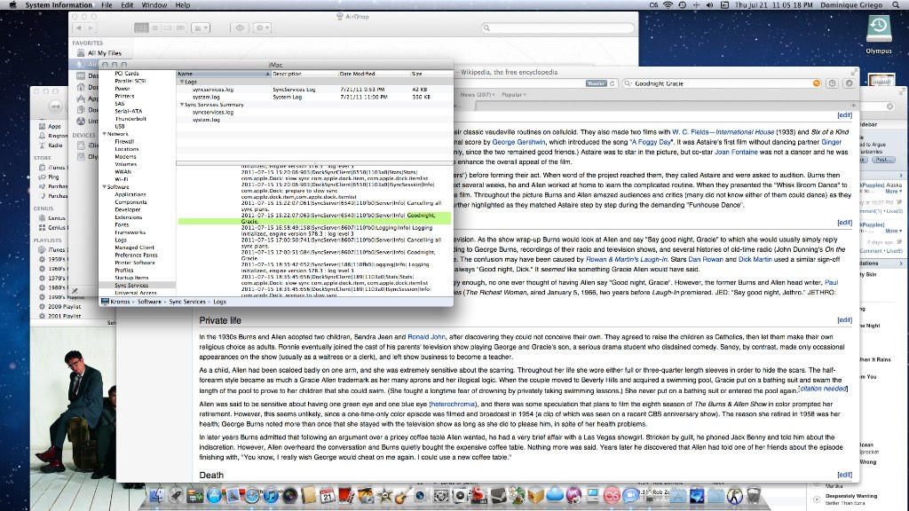Open Wi-Fi status icon in menu bar
This screenshot has width=909, height=511.
[668, 4]
